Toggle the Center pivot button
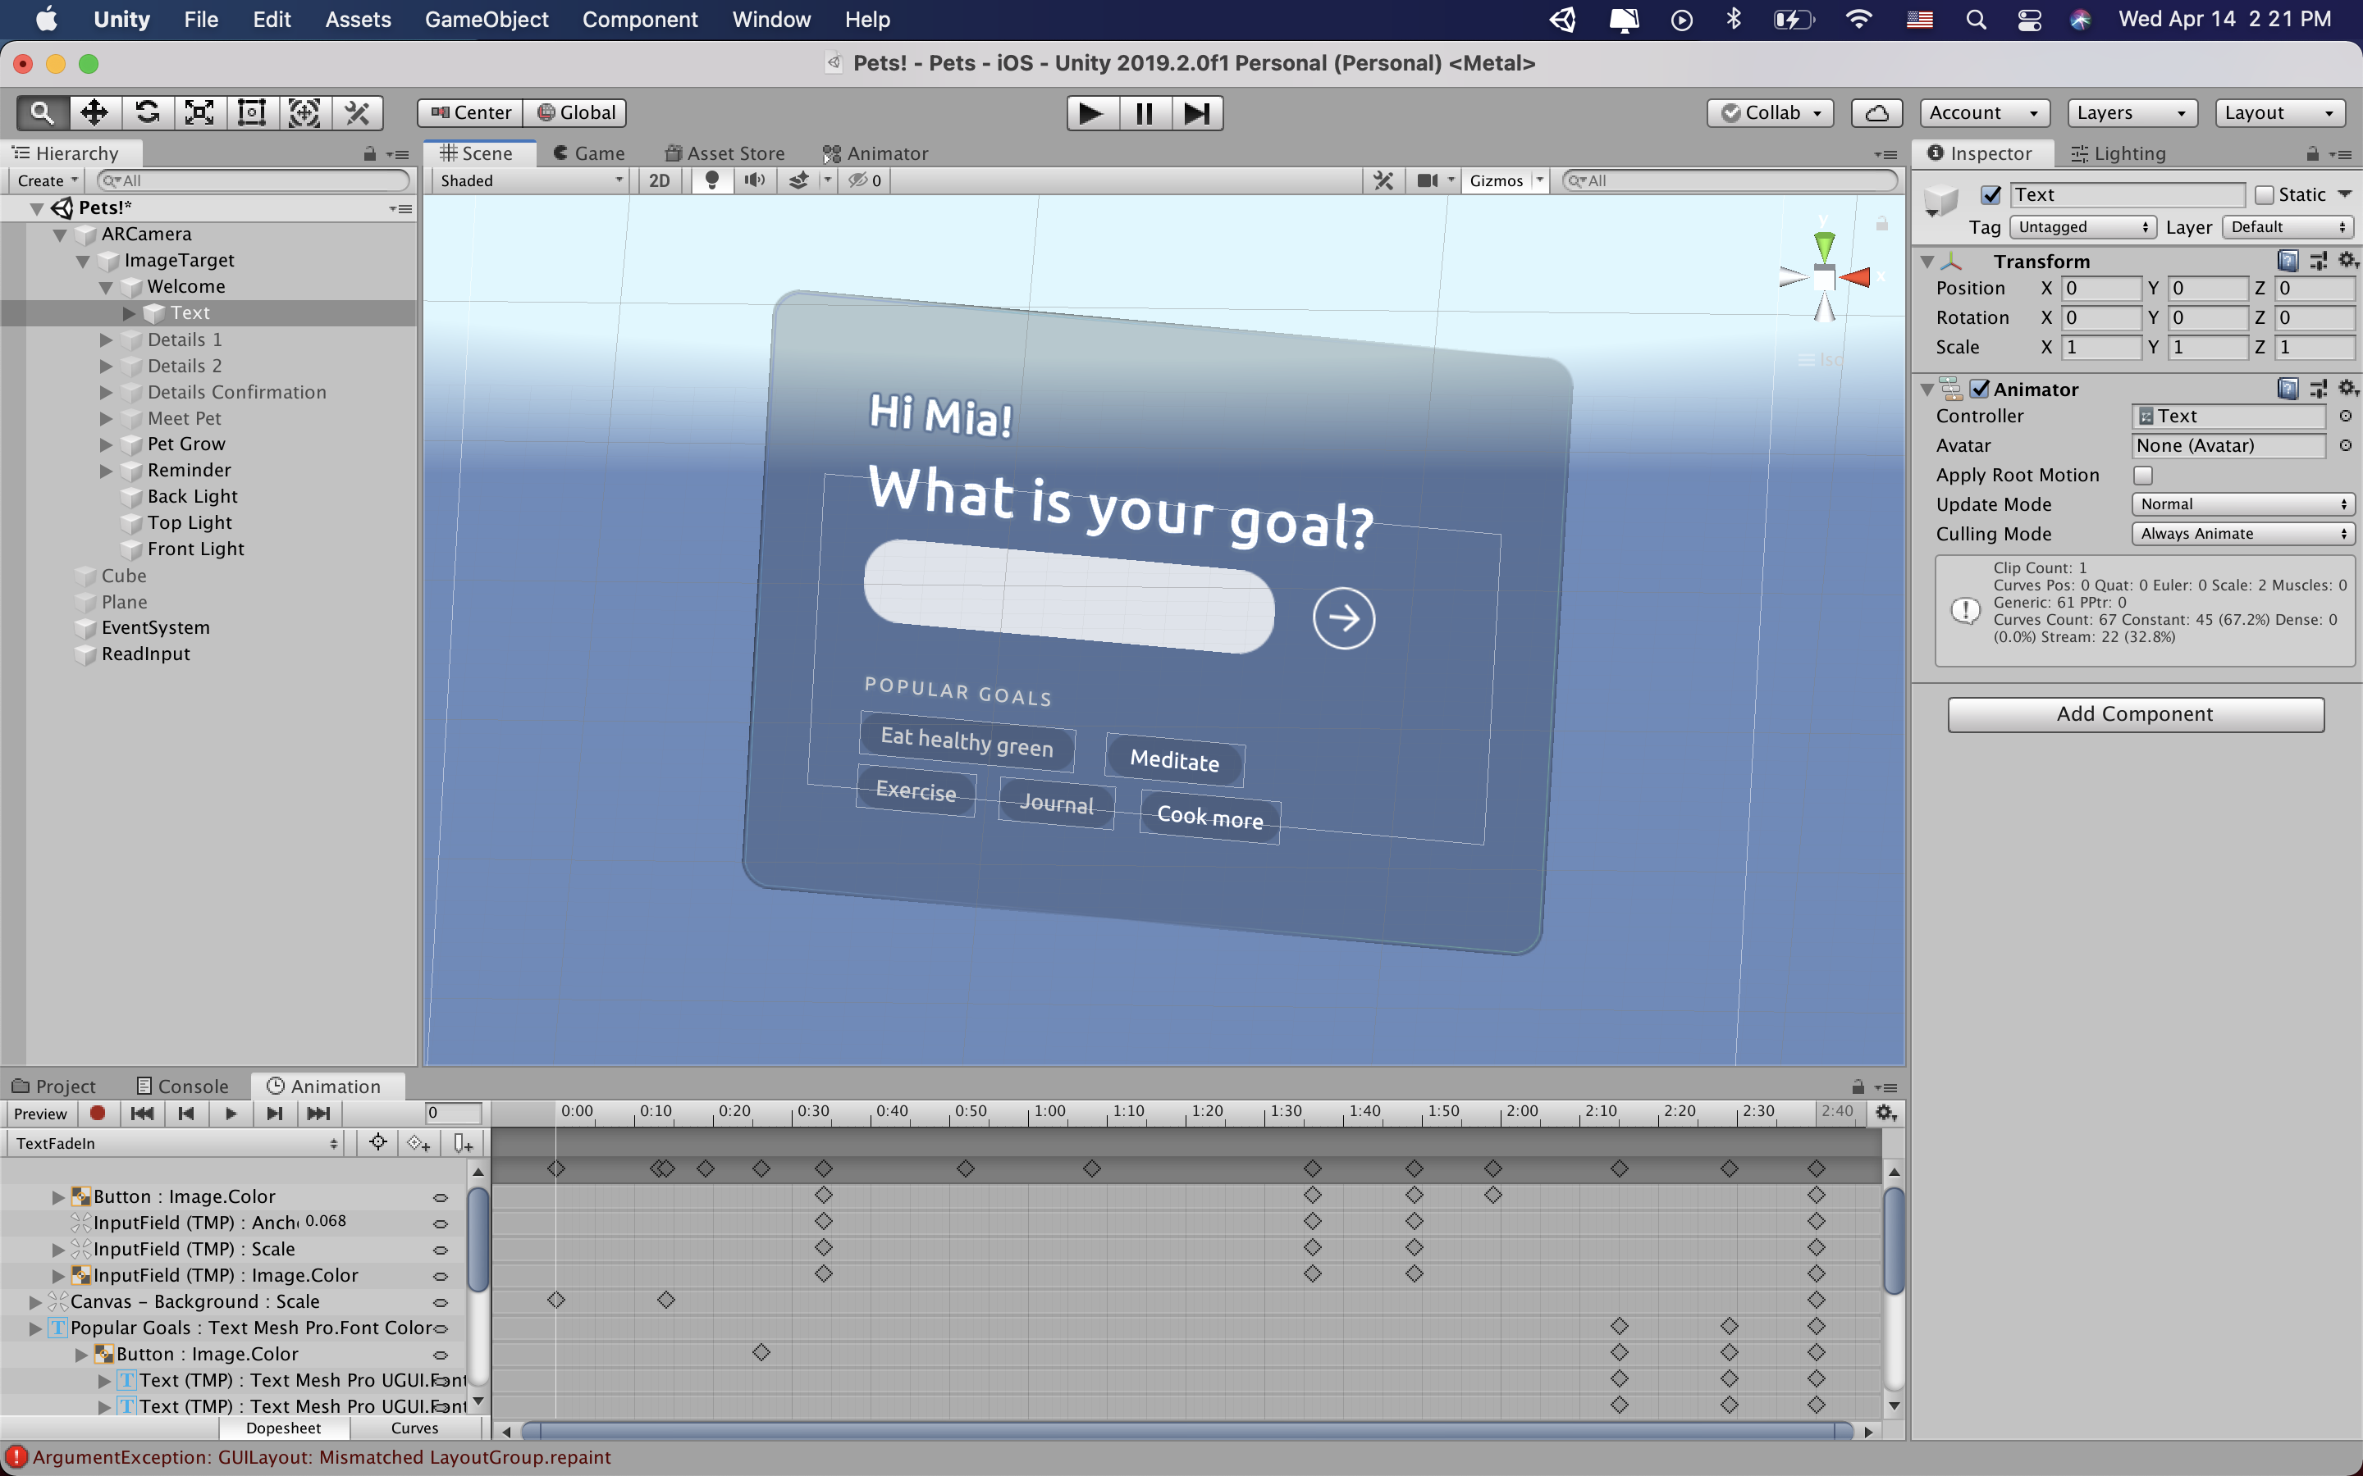Viewport: 2363px width, 1476px height. click(x=471, y=113)
